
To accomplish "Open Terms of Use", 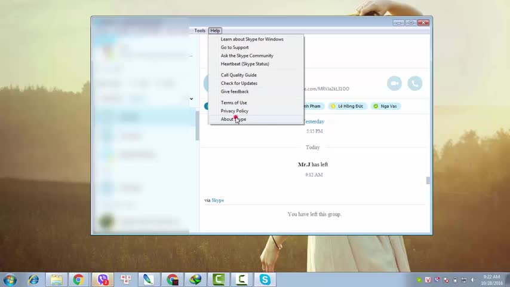I will point(256,103).
